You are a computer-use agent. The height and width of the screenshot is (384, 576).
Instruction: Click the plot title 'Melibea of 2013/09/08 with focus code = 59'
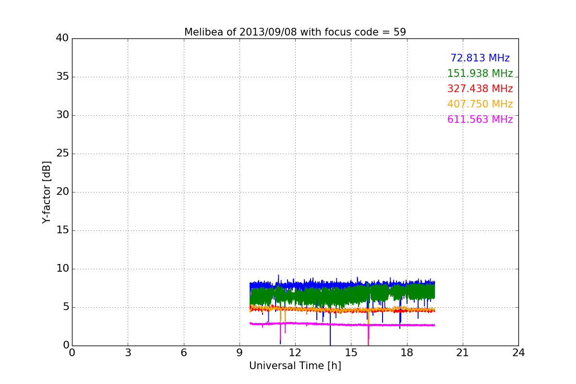coord(295,32)
